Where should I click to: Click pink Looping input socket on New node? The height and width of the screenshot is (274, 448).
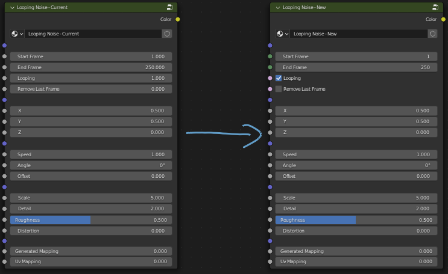click(270, 78)
